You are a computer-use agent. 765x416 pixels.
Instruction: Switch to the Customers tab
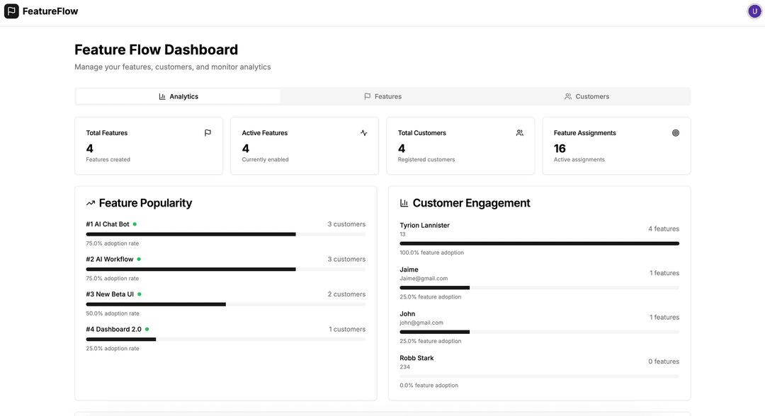tap(587, 96)
